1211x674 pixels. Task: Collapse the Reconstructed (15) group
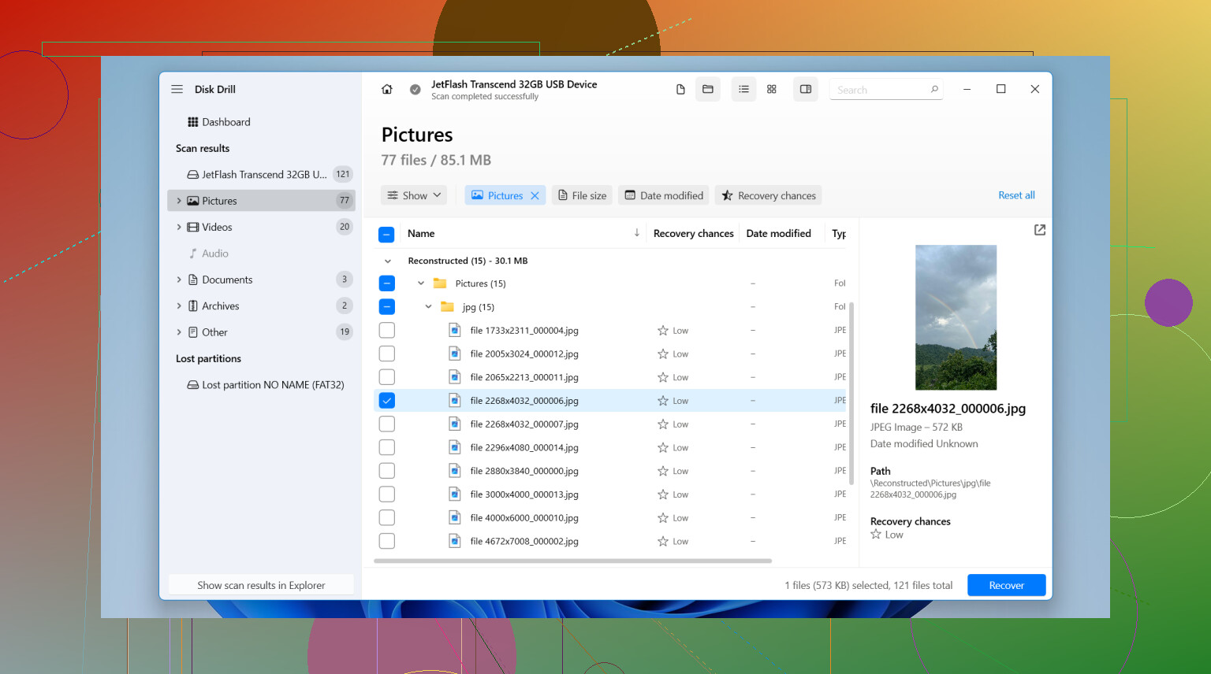[387, 261]
